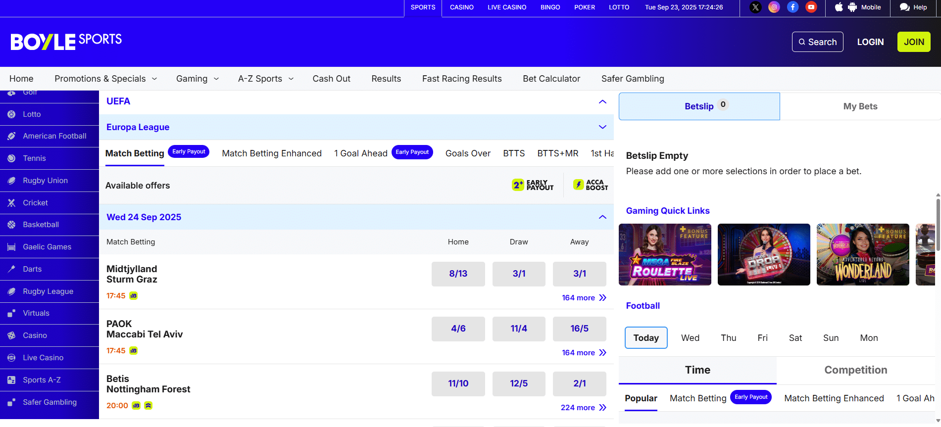
Task: Switch to the My Bets tab
Action: (x=860, y=106)
